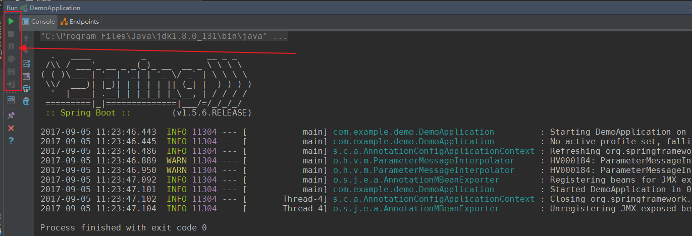Screen dimensions: 692x236
Task: Click the Exit icon with arrow
Action: coord(11,84)
